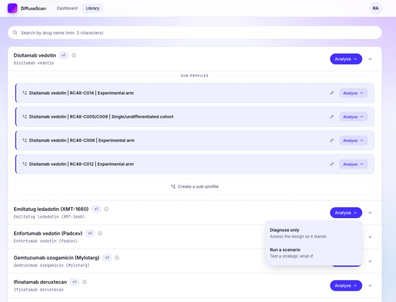This screenshot has width=396, height=302.
Task: Click the branch icon beside Create a sub-profile
Action: click(173, 187)
